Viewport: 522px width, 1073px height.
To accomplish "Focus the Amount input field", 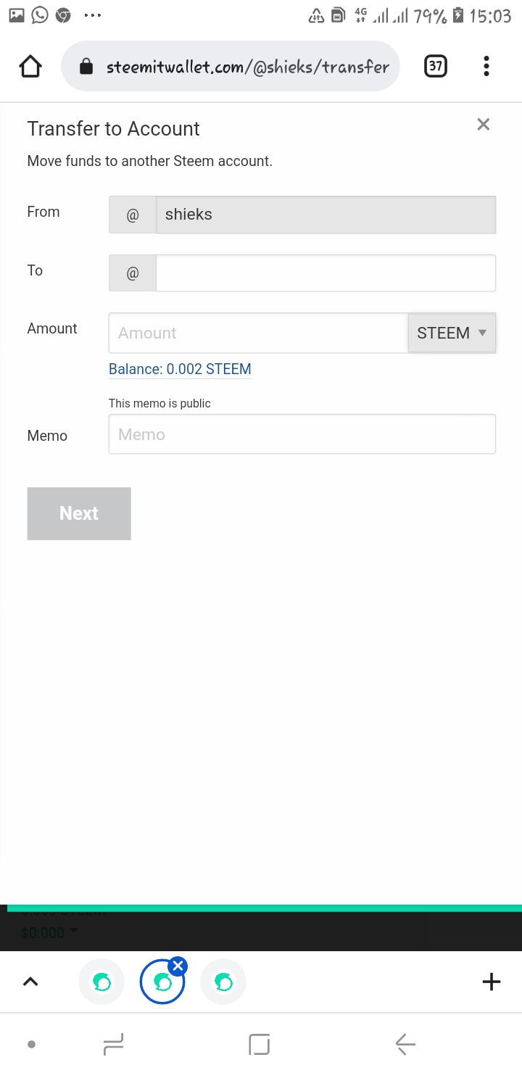I will coord(258,333).
